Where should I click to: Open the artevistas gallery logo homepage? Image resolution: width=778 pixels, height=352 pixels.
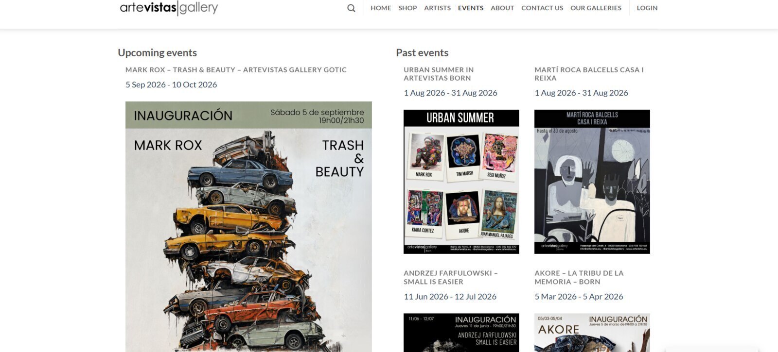click(169, 8)
